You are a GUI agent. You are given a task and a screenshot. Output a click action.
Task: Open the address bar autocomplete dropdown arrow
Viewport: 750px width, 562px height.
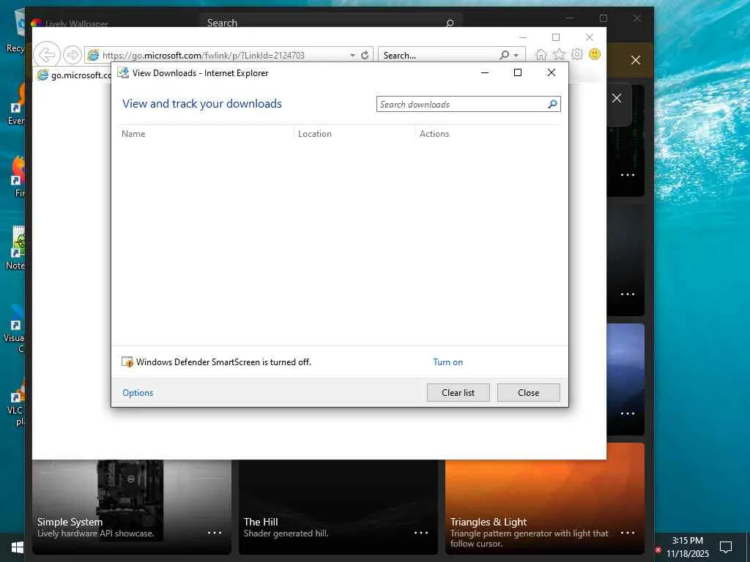coord(352,56)
